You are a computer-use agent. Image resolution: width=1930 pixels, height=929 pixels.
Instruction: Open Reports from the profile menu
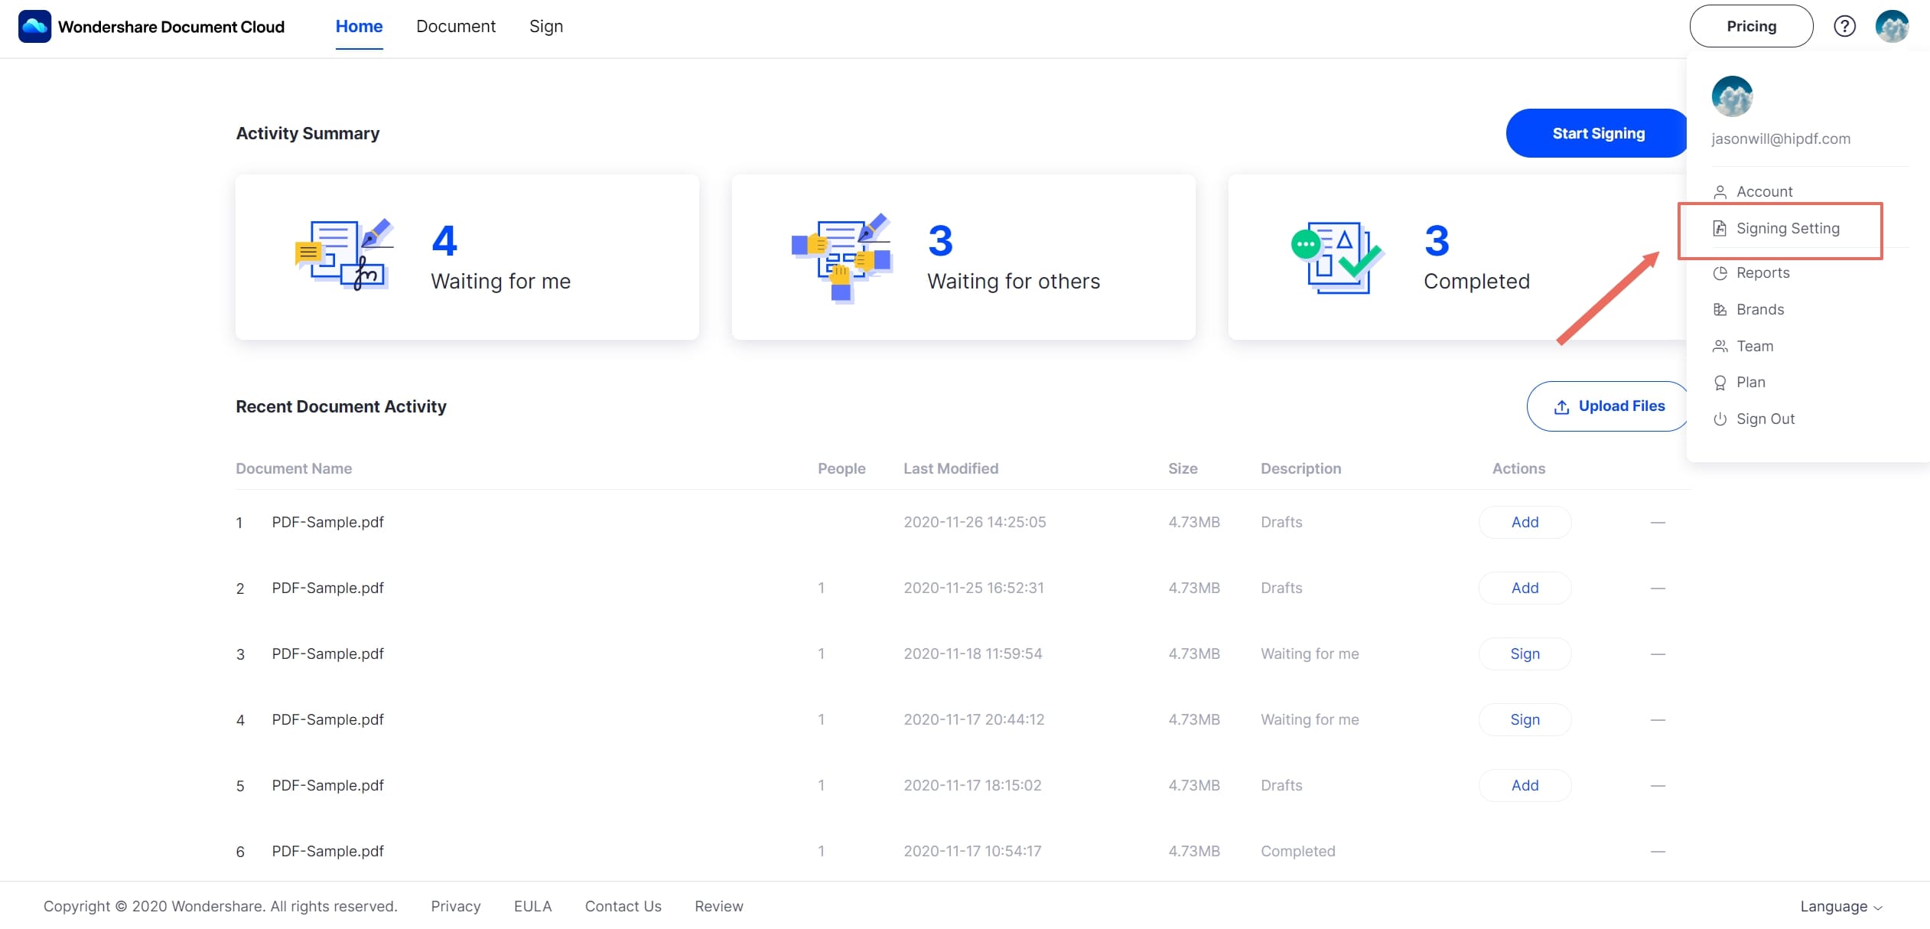(1762, 272)
